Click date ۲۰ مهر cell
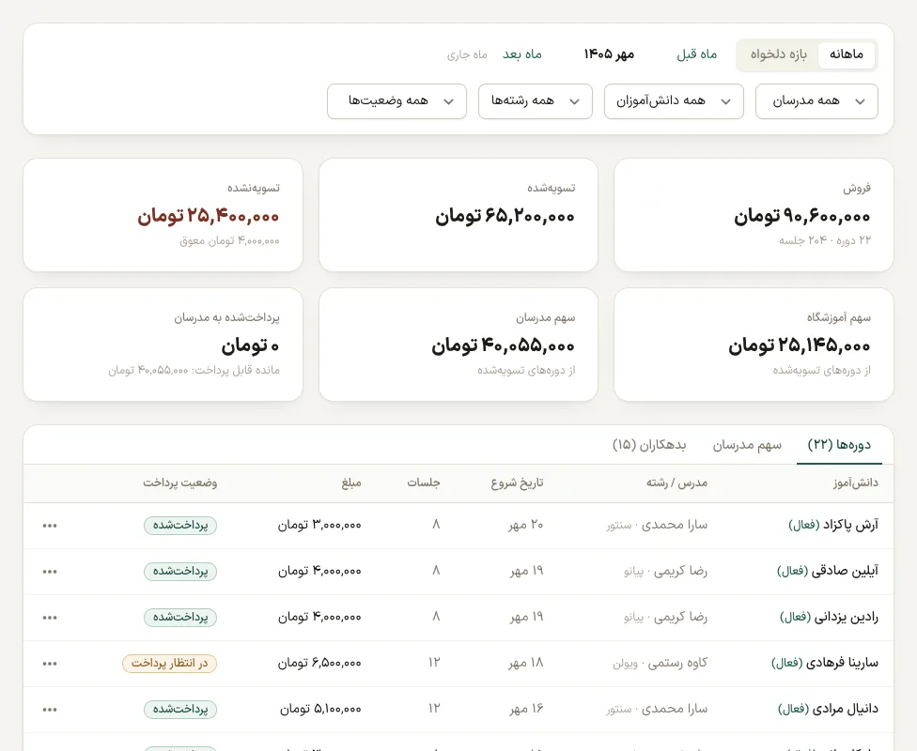This screenshot has height=751, width=917. click(x=526, y=526)
